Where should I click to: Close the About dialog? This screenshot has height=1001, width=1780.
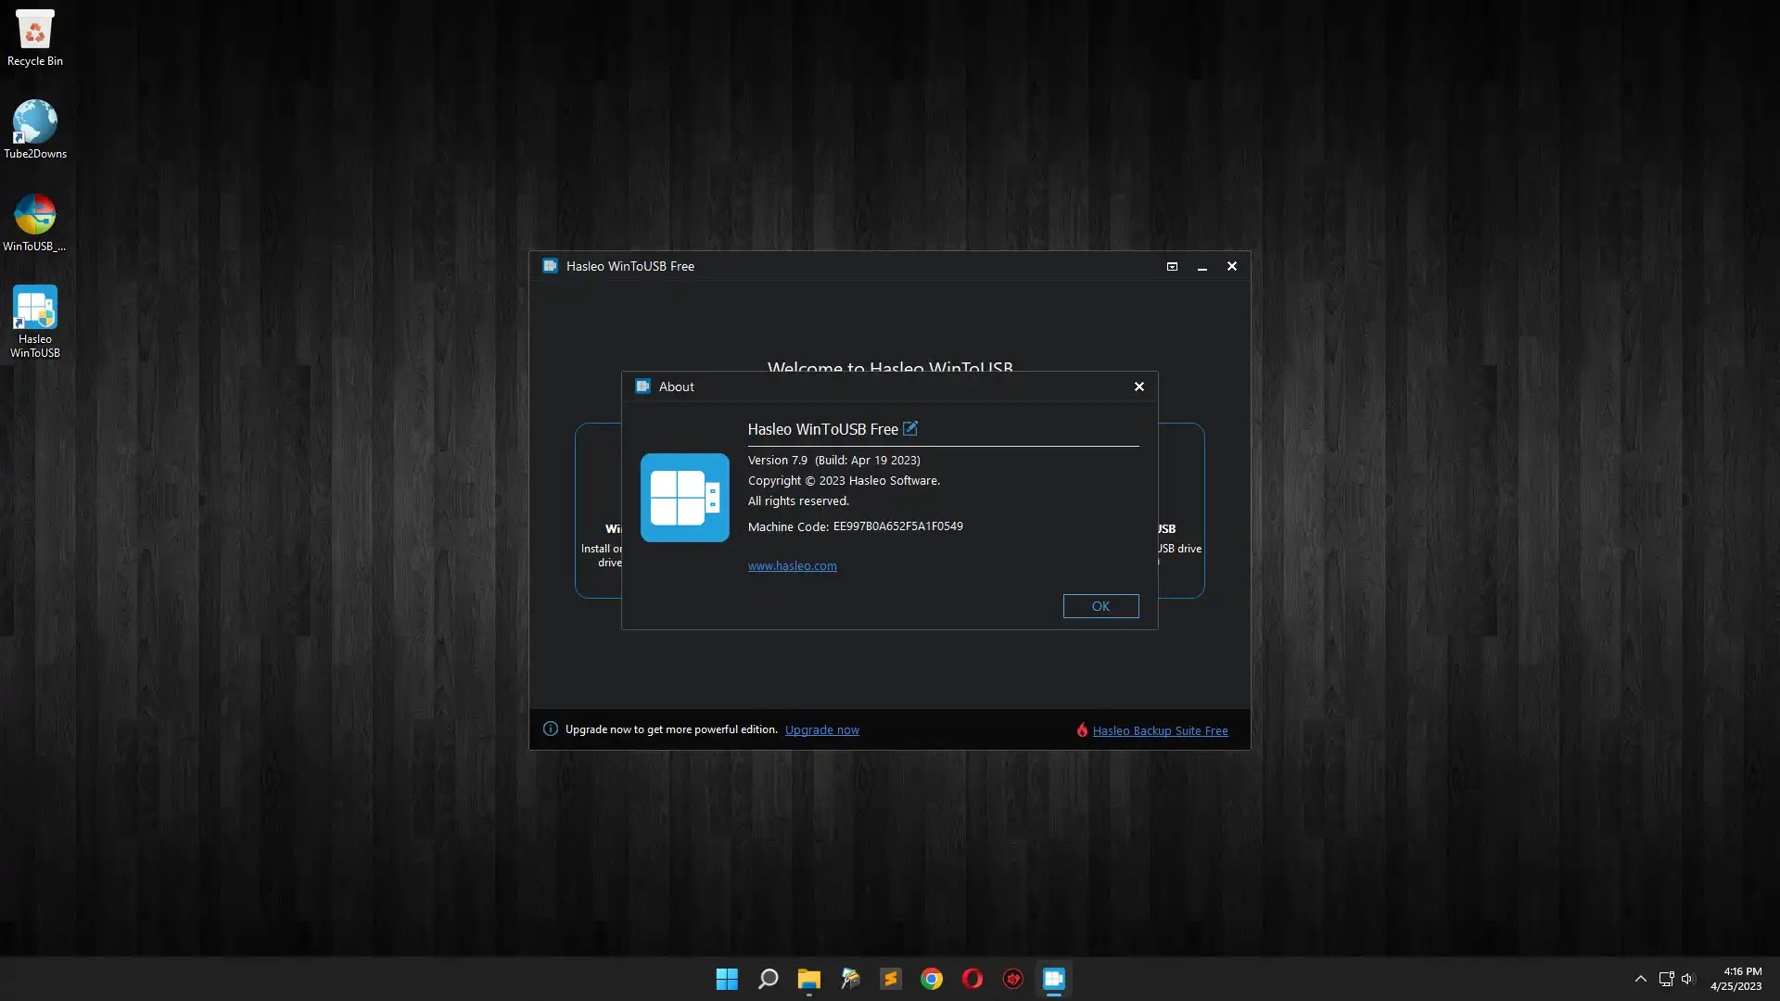pos(1139,386)
